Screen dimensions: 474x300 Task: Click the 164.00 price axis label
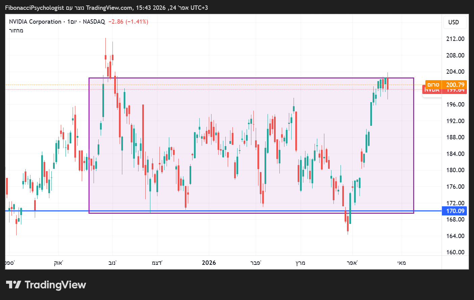tap(455, 236)
